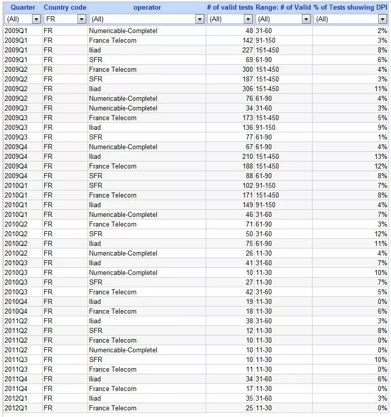Select France Telecom operator in 2010Q4 row

(113, 311)
